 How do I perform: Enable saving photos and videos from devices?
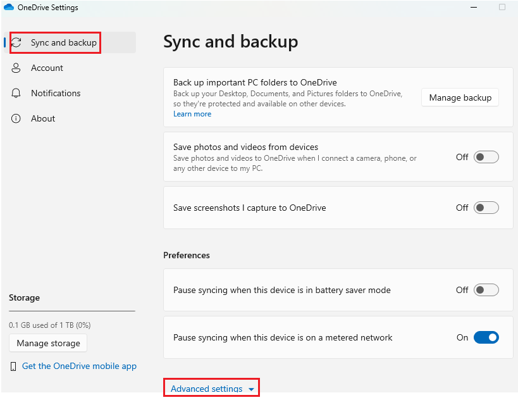tap(486, 157)
